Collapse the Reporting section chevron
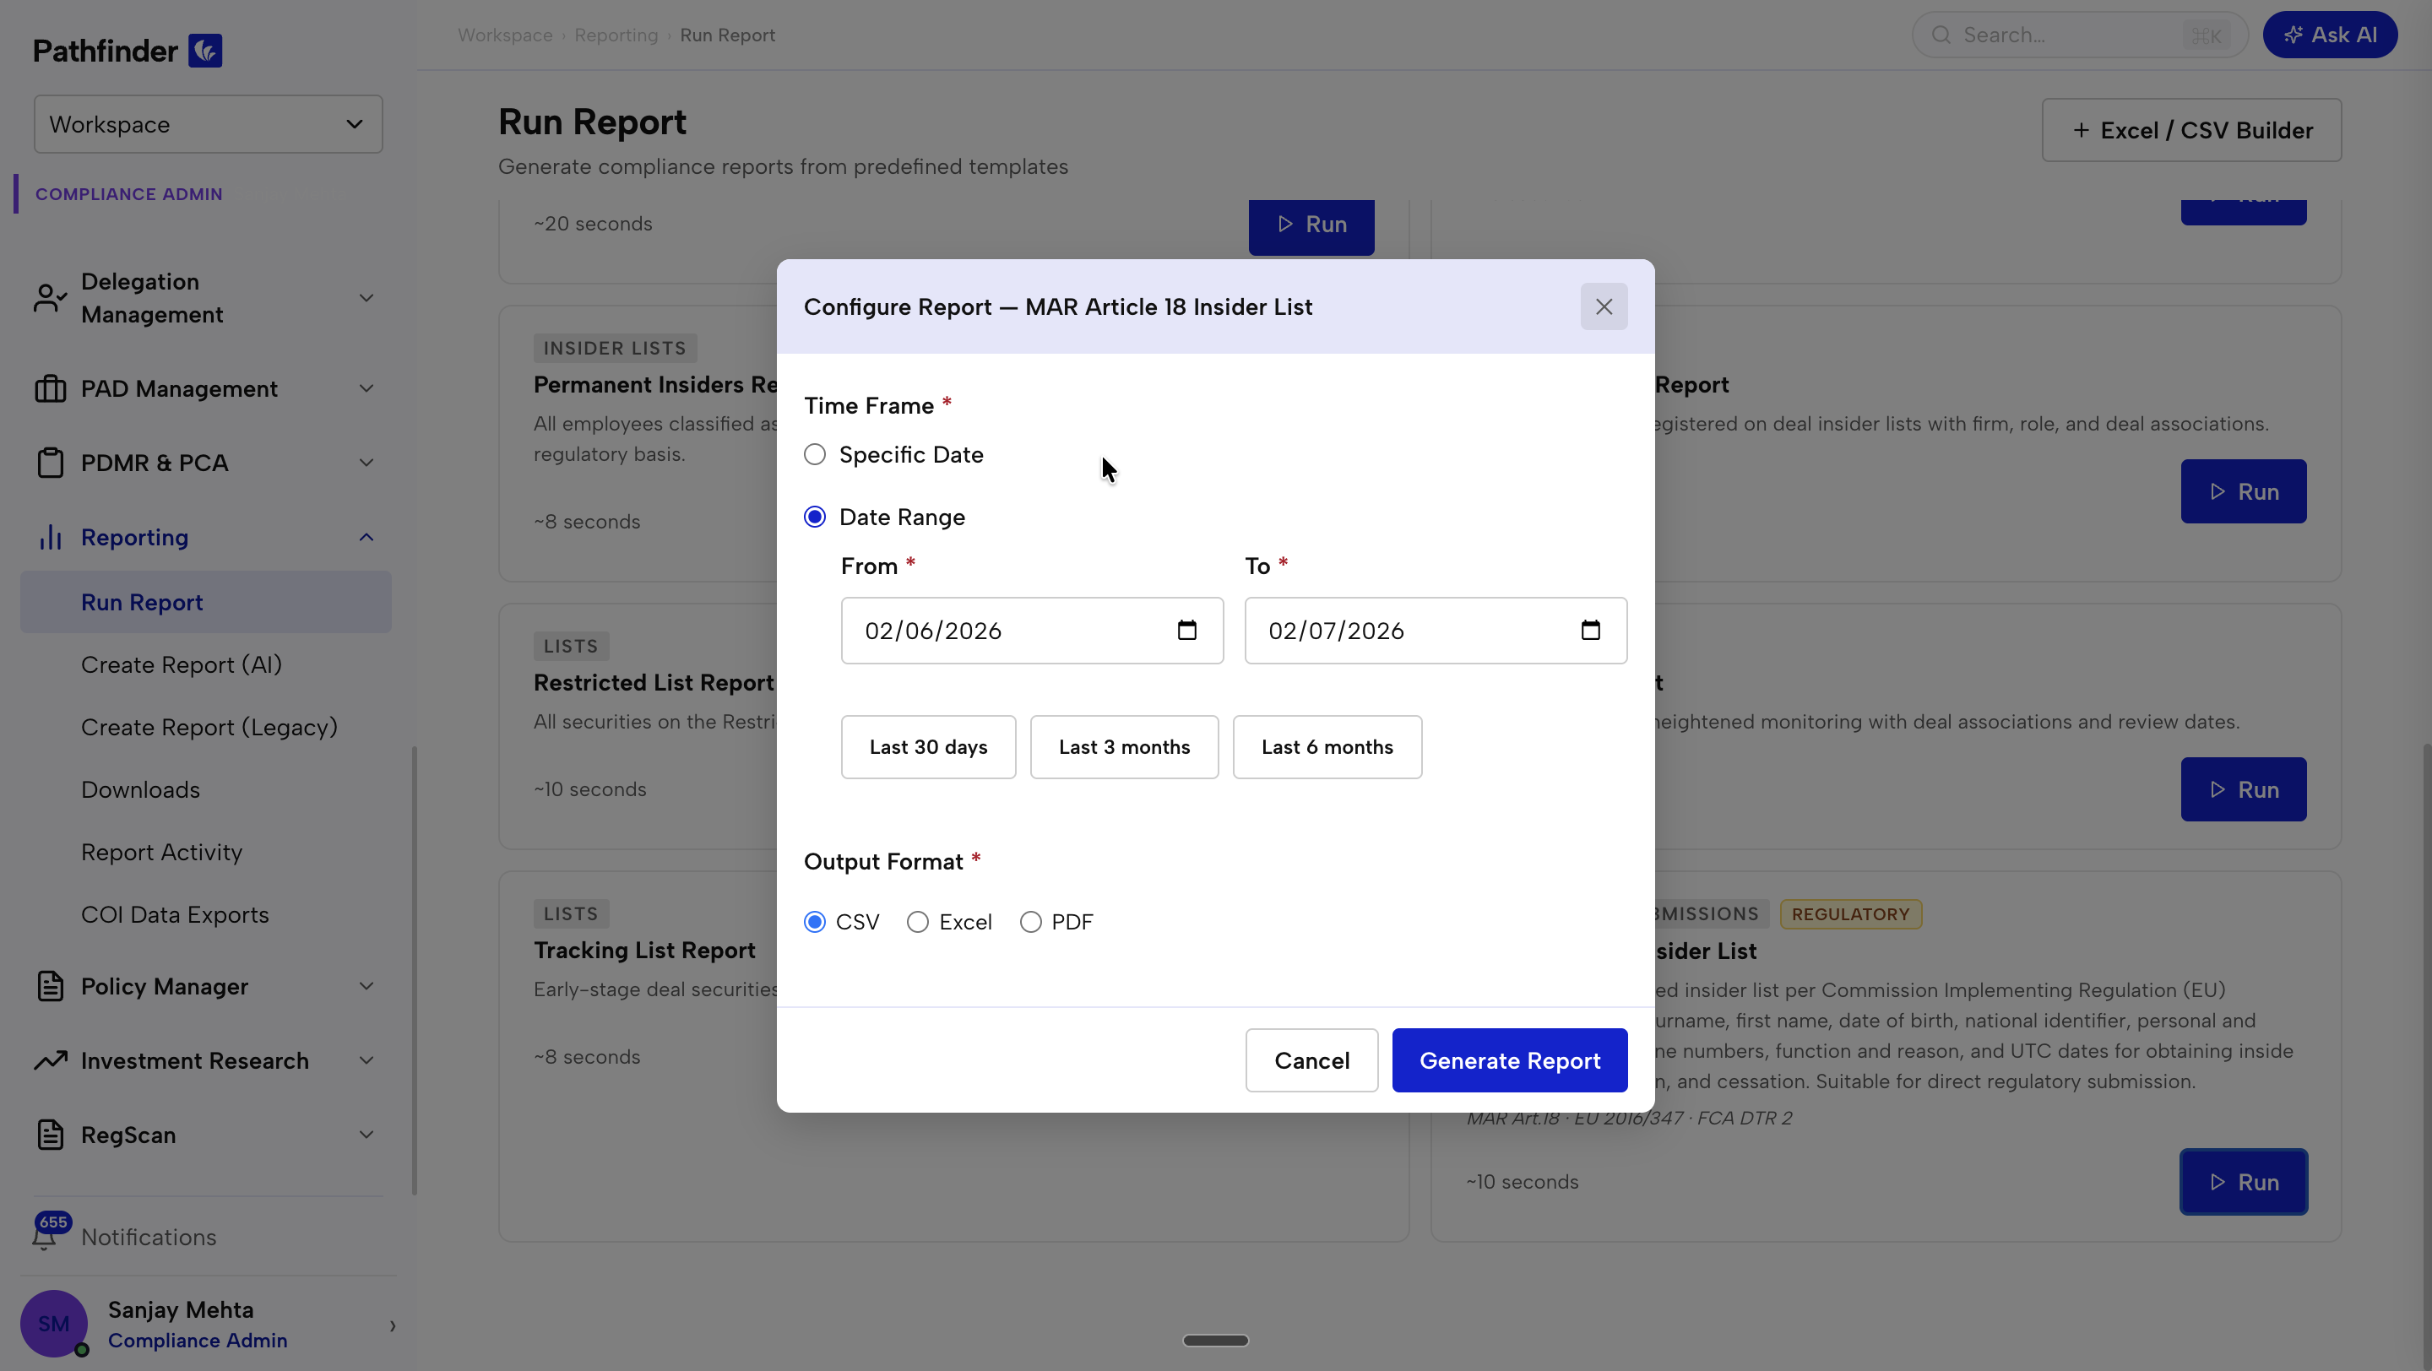 pyautogui.click(x=366, y=538)
